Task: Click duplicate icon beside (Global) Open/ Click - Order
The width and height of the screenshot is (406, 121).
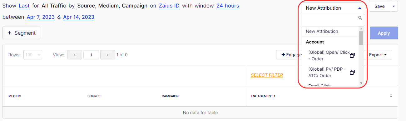Action: tap(352, 55)
